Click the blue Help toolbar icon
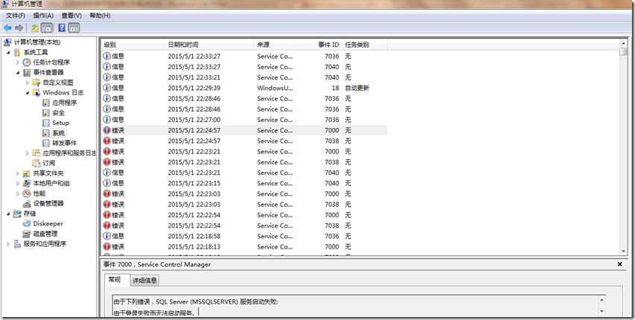This screenshot has width=635, height=320. tap(62, 28)
